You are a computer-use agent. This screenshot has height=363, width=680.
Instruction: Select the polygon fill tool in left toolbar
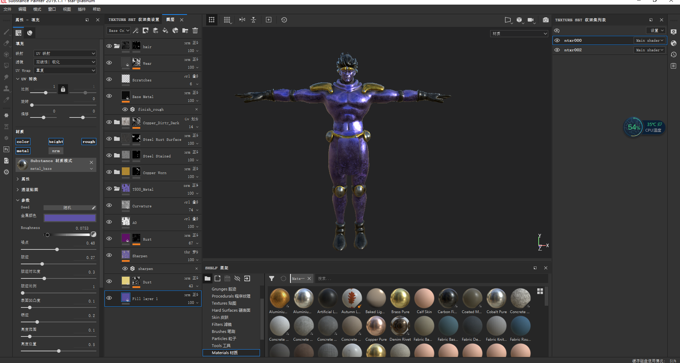tap(6, 66)
